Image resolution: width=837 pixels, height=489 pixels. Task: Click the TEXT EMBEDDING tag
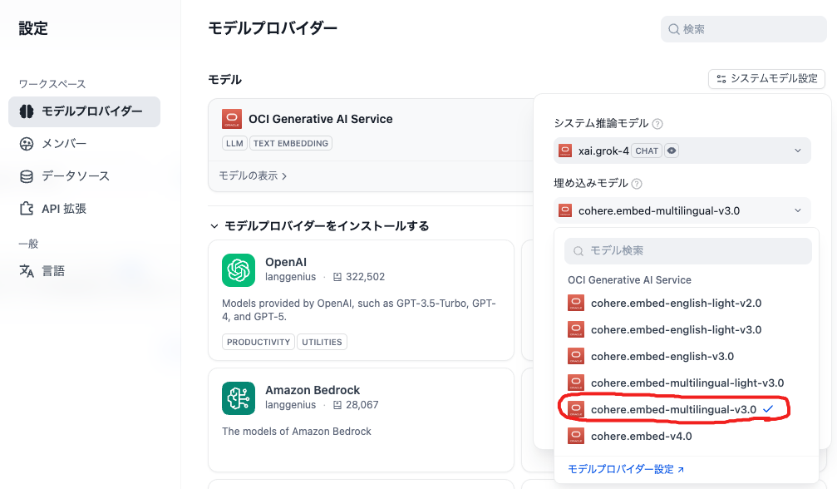[x=291, y=143]
